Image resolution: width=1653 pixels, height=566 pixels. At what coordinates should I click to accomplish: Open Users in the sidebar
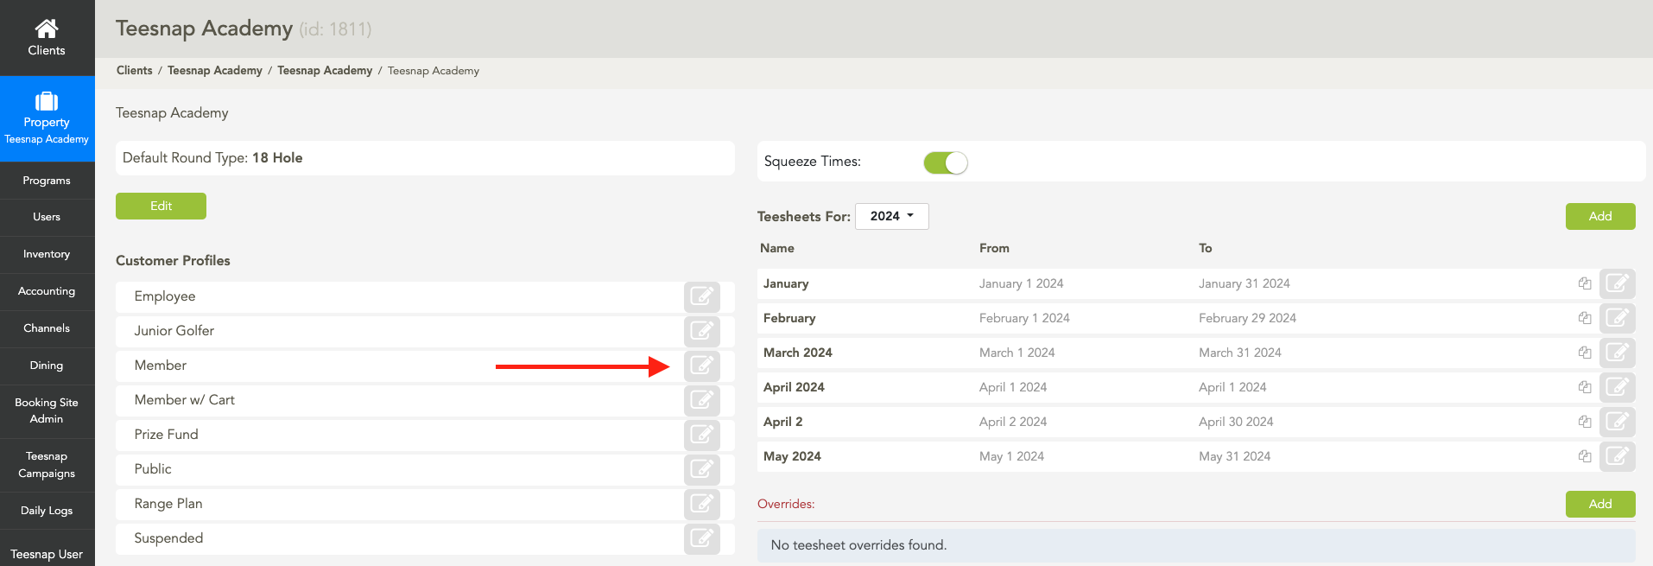point(47,217)
